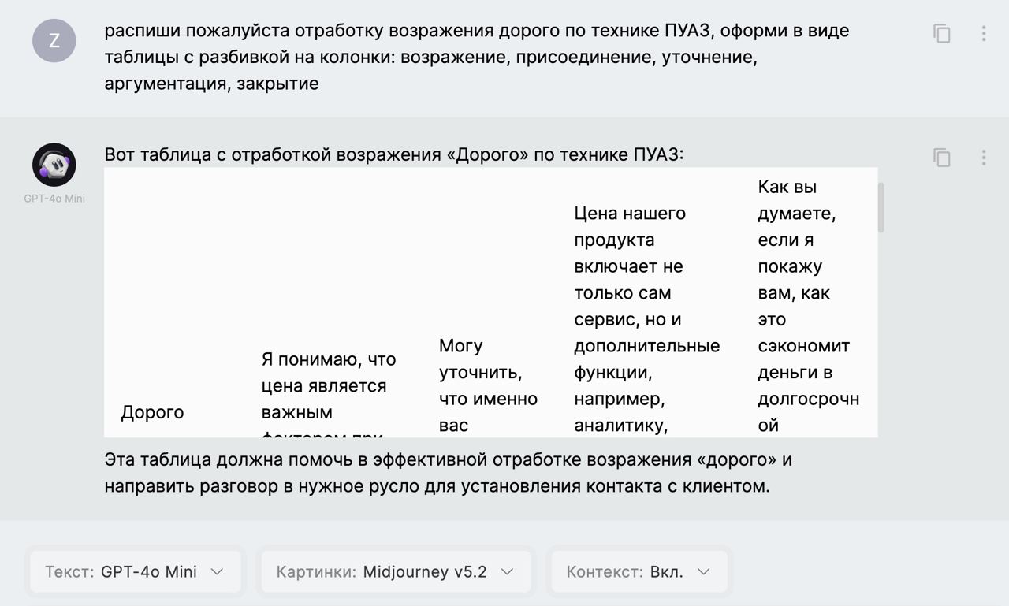Toggle the Контекст setting from Вкл.
The image size is (1009, 606).
tap(639, 571)
